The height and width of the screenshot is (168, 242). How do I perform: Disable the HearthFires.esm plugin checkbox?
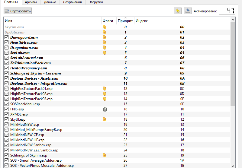click(7, 43)
